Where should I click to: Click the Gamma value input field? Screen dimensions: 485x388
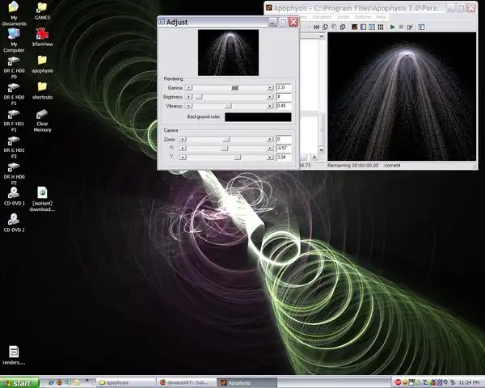(283, 87)
